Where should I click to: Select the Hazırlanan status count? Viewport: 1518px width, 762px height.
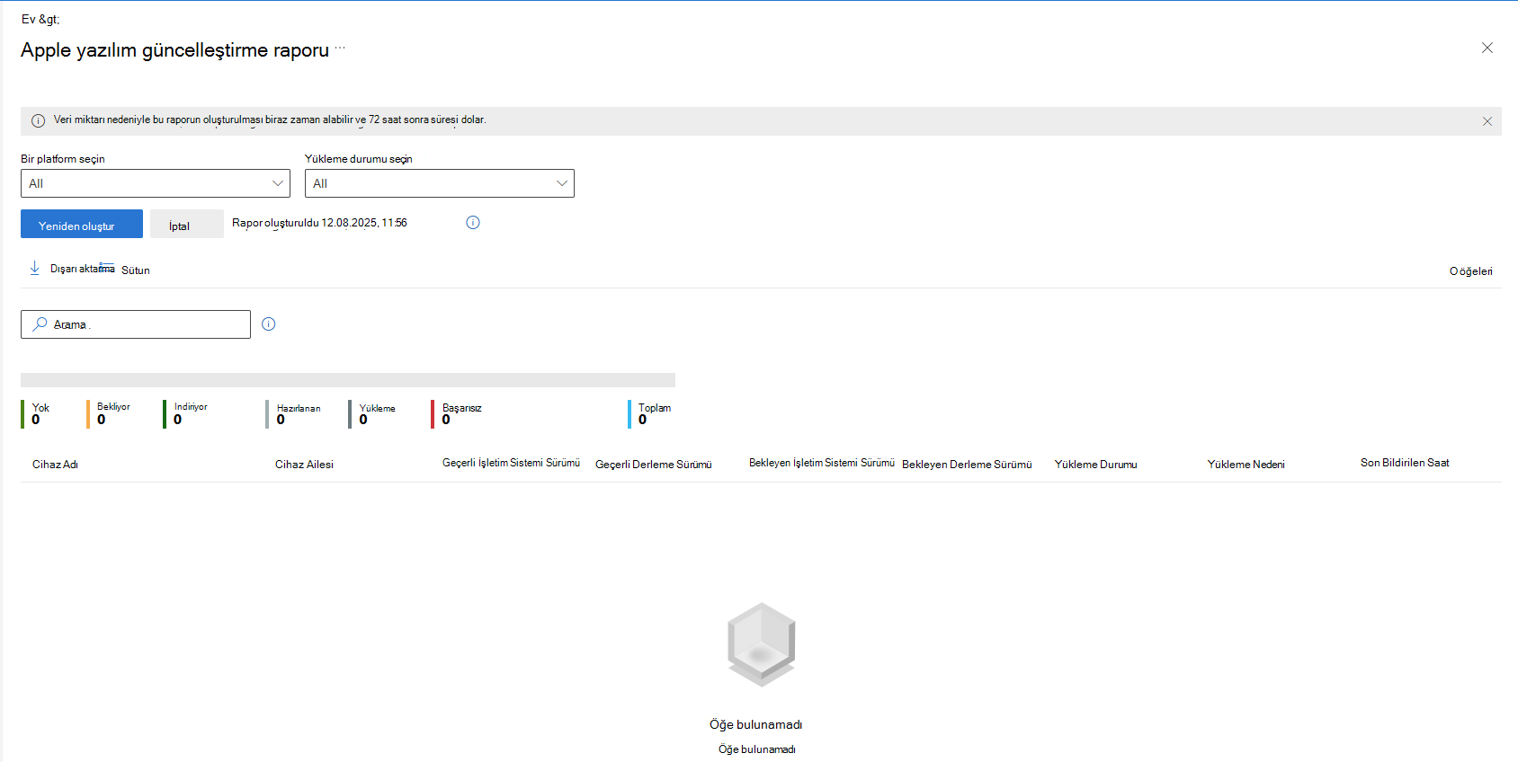click(x=294, y=413)
